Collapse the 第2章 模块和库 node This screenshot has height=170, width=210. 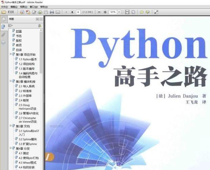pos(10,81)
